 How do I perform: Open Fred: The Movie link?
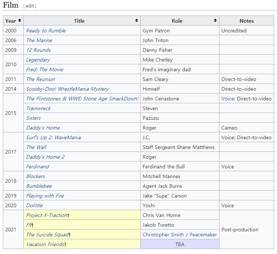[45, 69]
